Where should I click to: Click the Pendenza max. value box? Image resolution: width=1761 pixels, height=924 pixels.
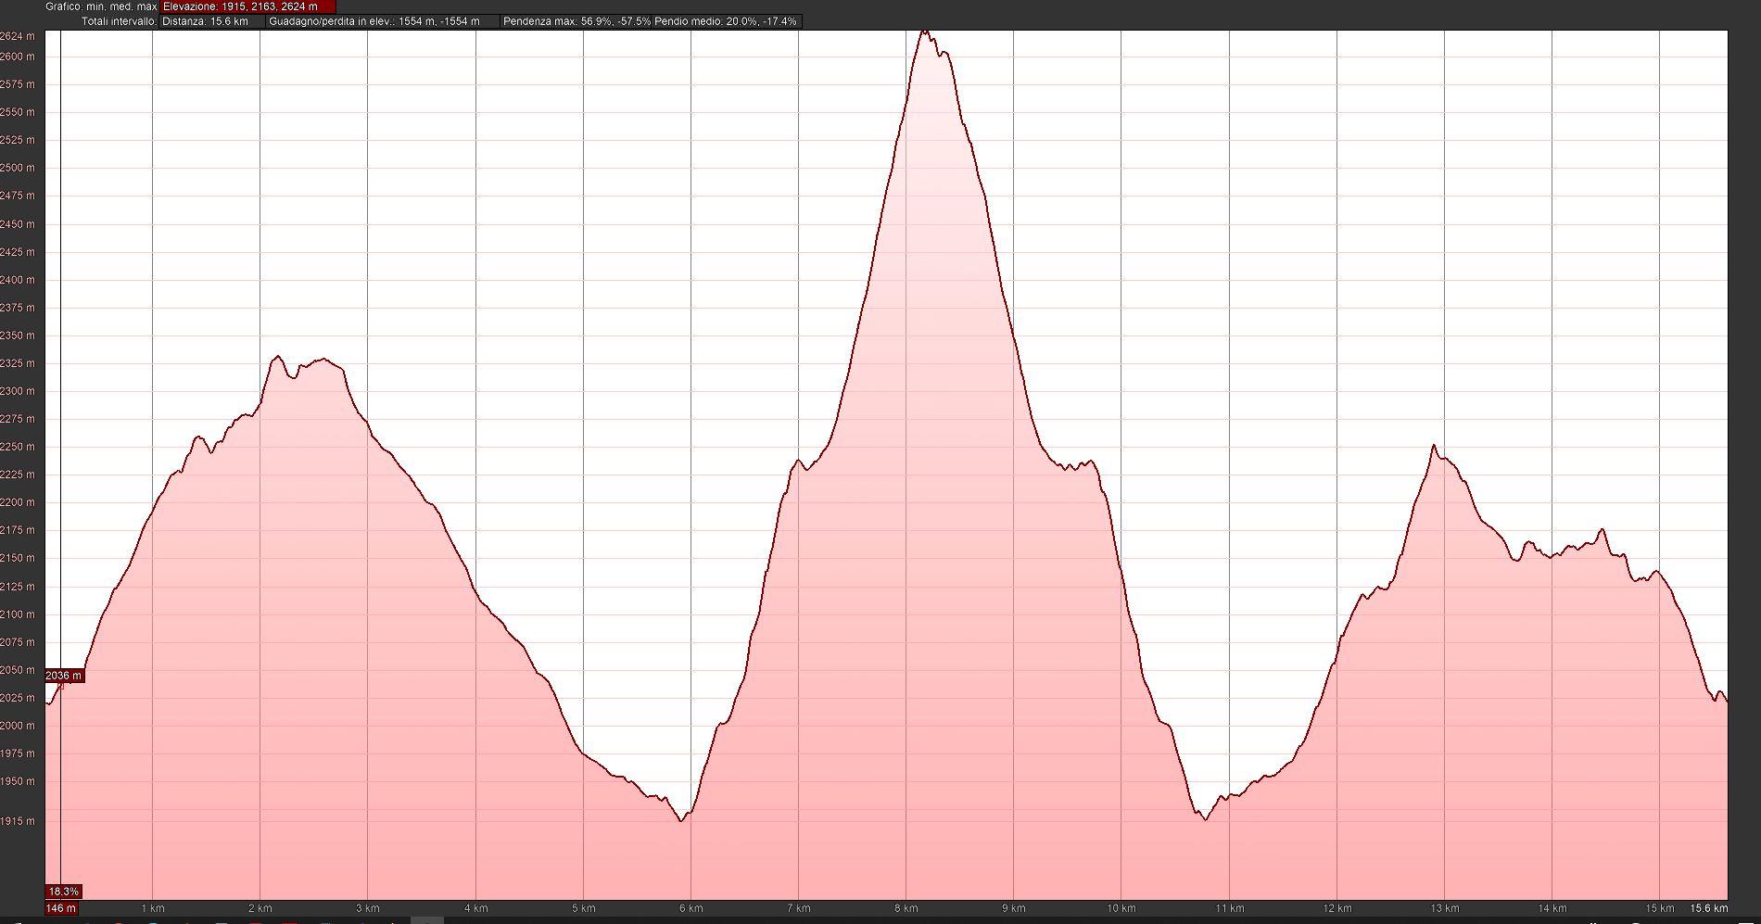(576, 21)
